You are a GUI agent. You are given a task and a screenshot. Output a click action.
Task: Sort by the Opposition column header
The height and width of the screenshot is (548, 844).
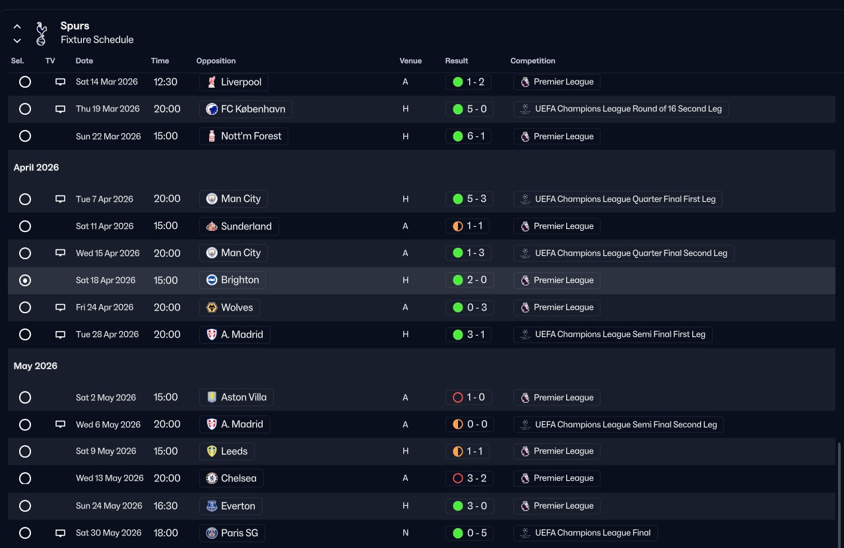pos(216,61)
